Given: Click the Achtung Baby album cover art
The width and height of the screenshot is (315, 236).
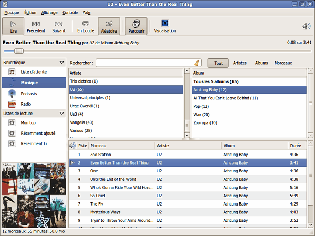Looking at the screenshot, I should (x=34, y=195).
